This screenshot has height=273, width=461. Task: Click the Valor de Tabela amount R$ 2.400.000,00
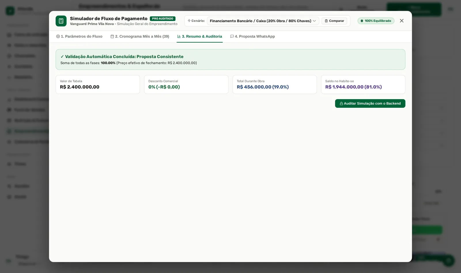(80, 87)
